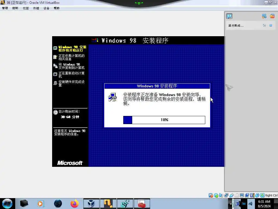Click the clock icon beside 估计剩余时间
This screenshot has width=278, height=209.
(x=55, y=112)
